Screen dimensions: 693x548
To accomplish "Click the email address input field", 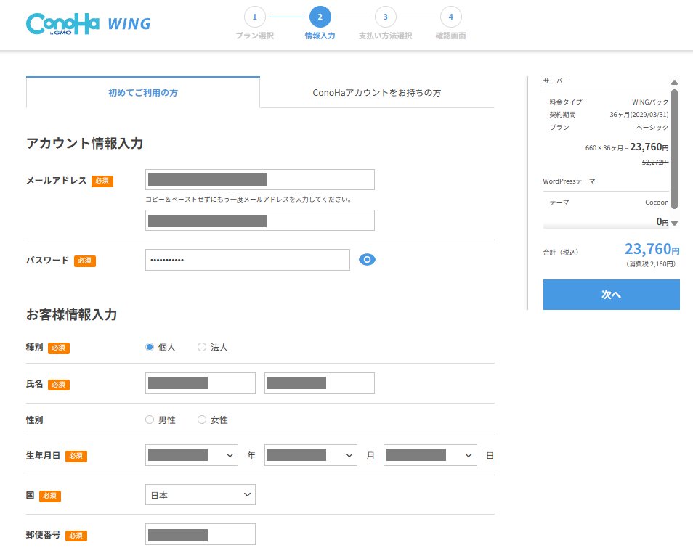I will pos(259,179).
